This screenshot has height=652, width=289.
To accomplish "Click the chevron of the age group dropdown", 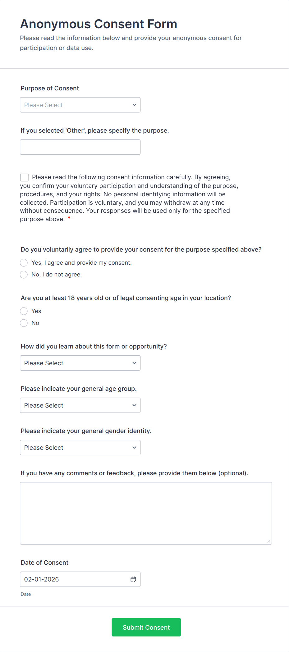I will point(134,405).
